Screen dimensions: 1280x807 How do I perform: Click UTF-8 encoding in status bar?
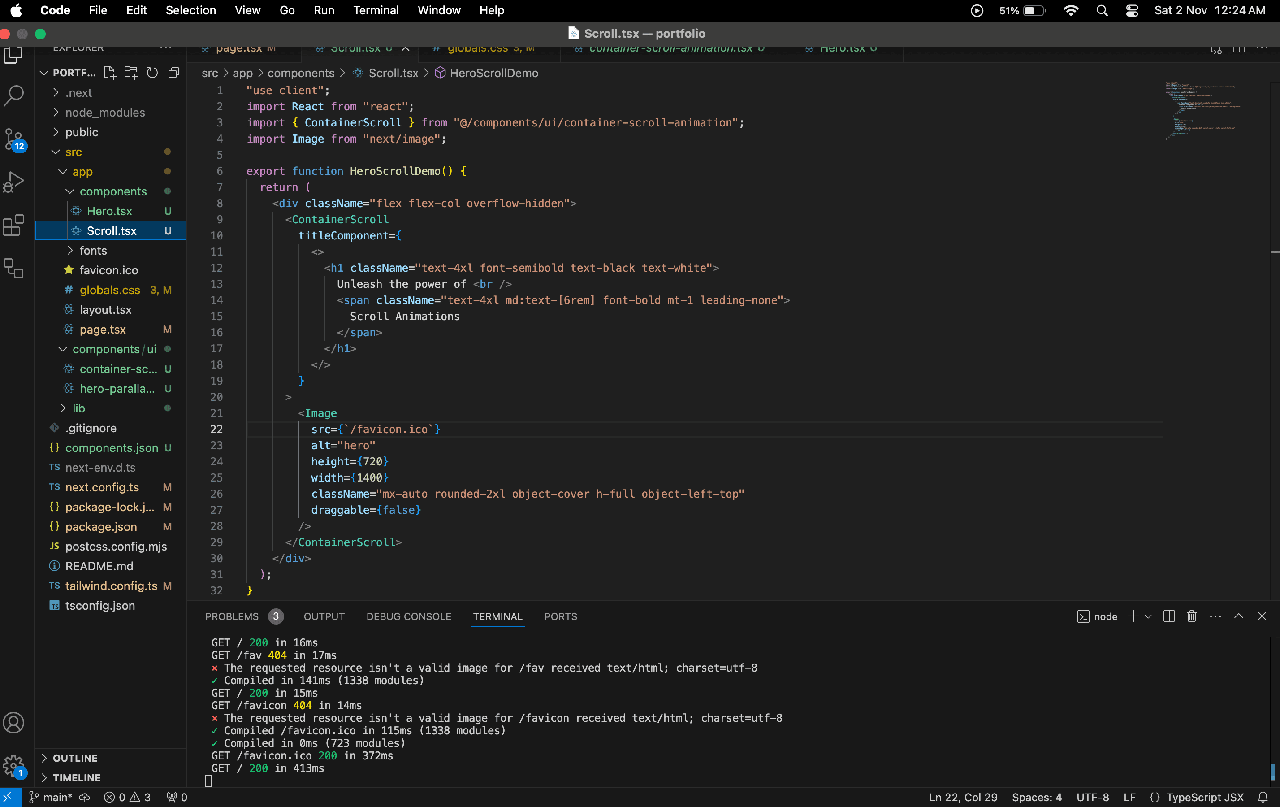[1093, 797]
